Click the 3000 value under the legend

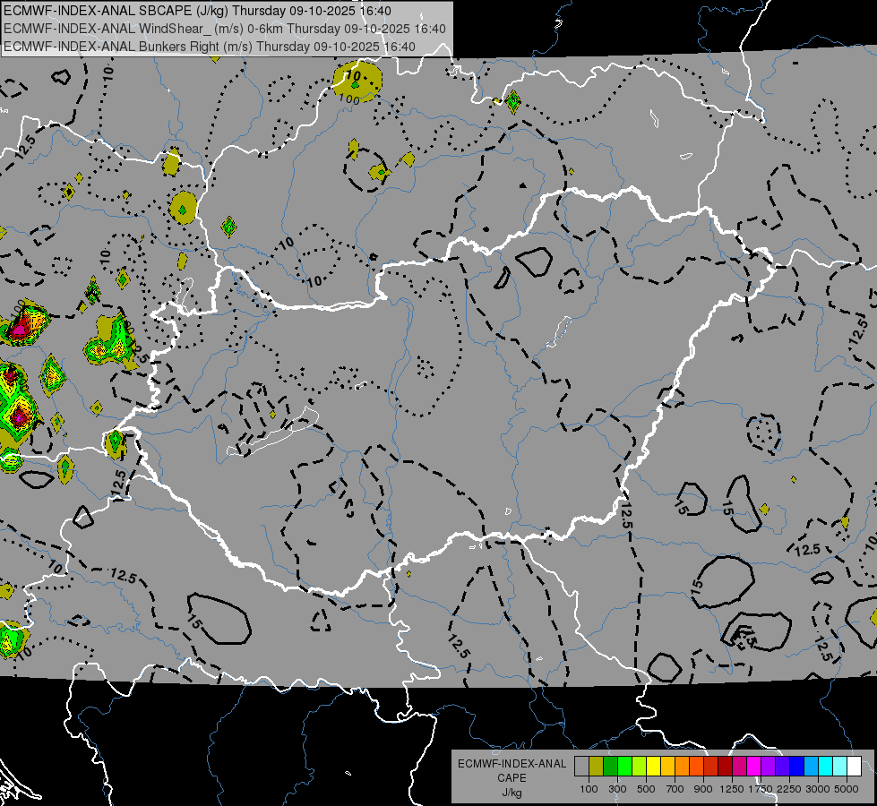[x=818, y=789]
